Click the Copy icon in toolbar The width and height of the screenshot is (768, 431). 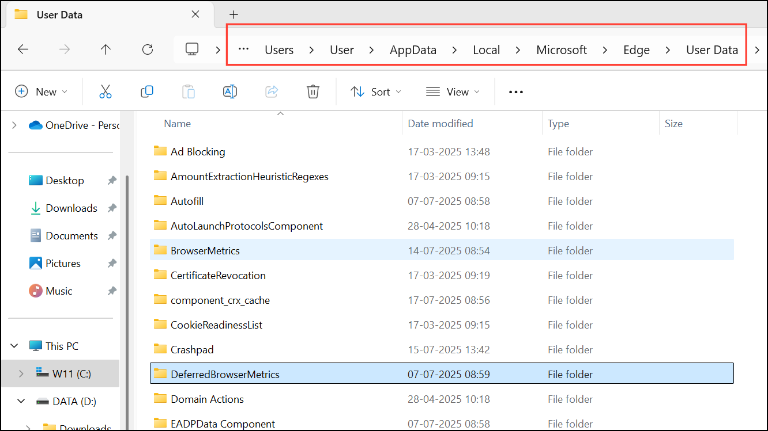147,91
